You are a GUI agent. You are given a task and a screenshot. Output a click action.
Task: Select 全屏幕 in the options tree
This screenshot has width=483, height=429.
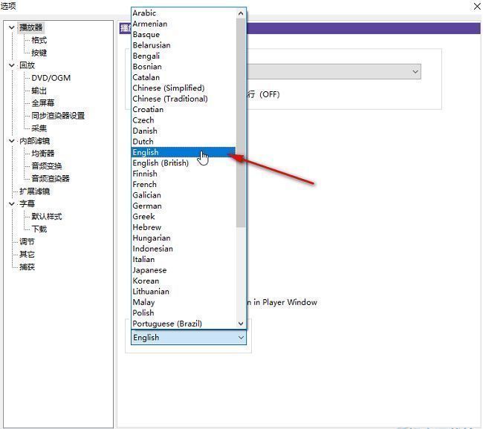[42, 103]
